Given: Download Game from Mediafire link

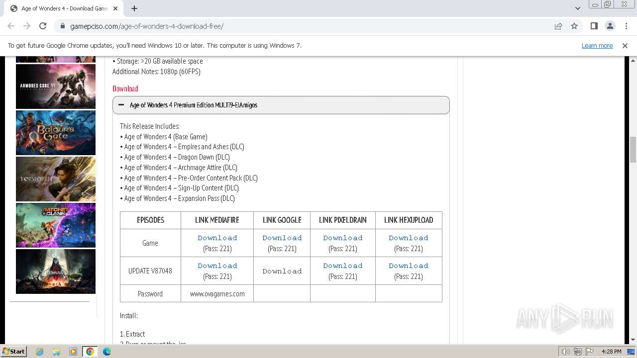Looking at the screenshot, I should 217,238.
